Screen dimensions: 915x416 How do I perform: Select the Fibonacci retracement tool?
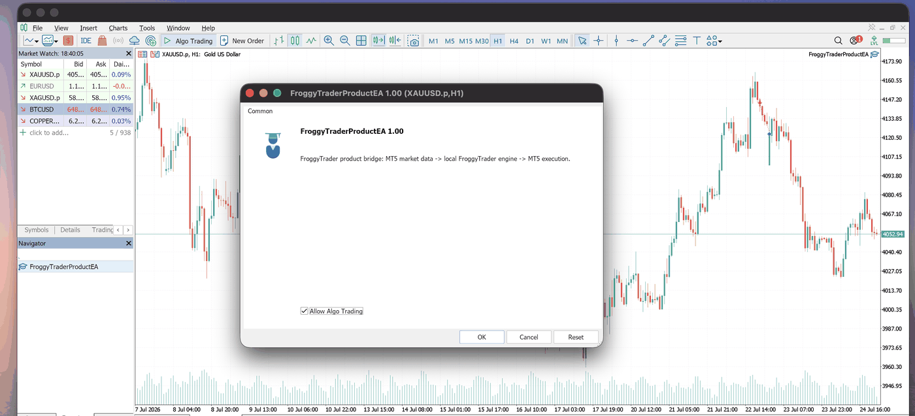coord(681,40)
